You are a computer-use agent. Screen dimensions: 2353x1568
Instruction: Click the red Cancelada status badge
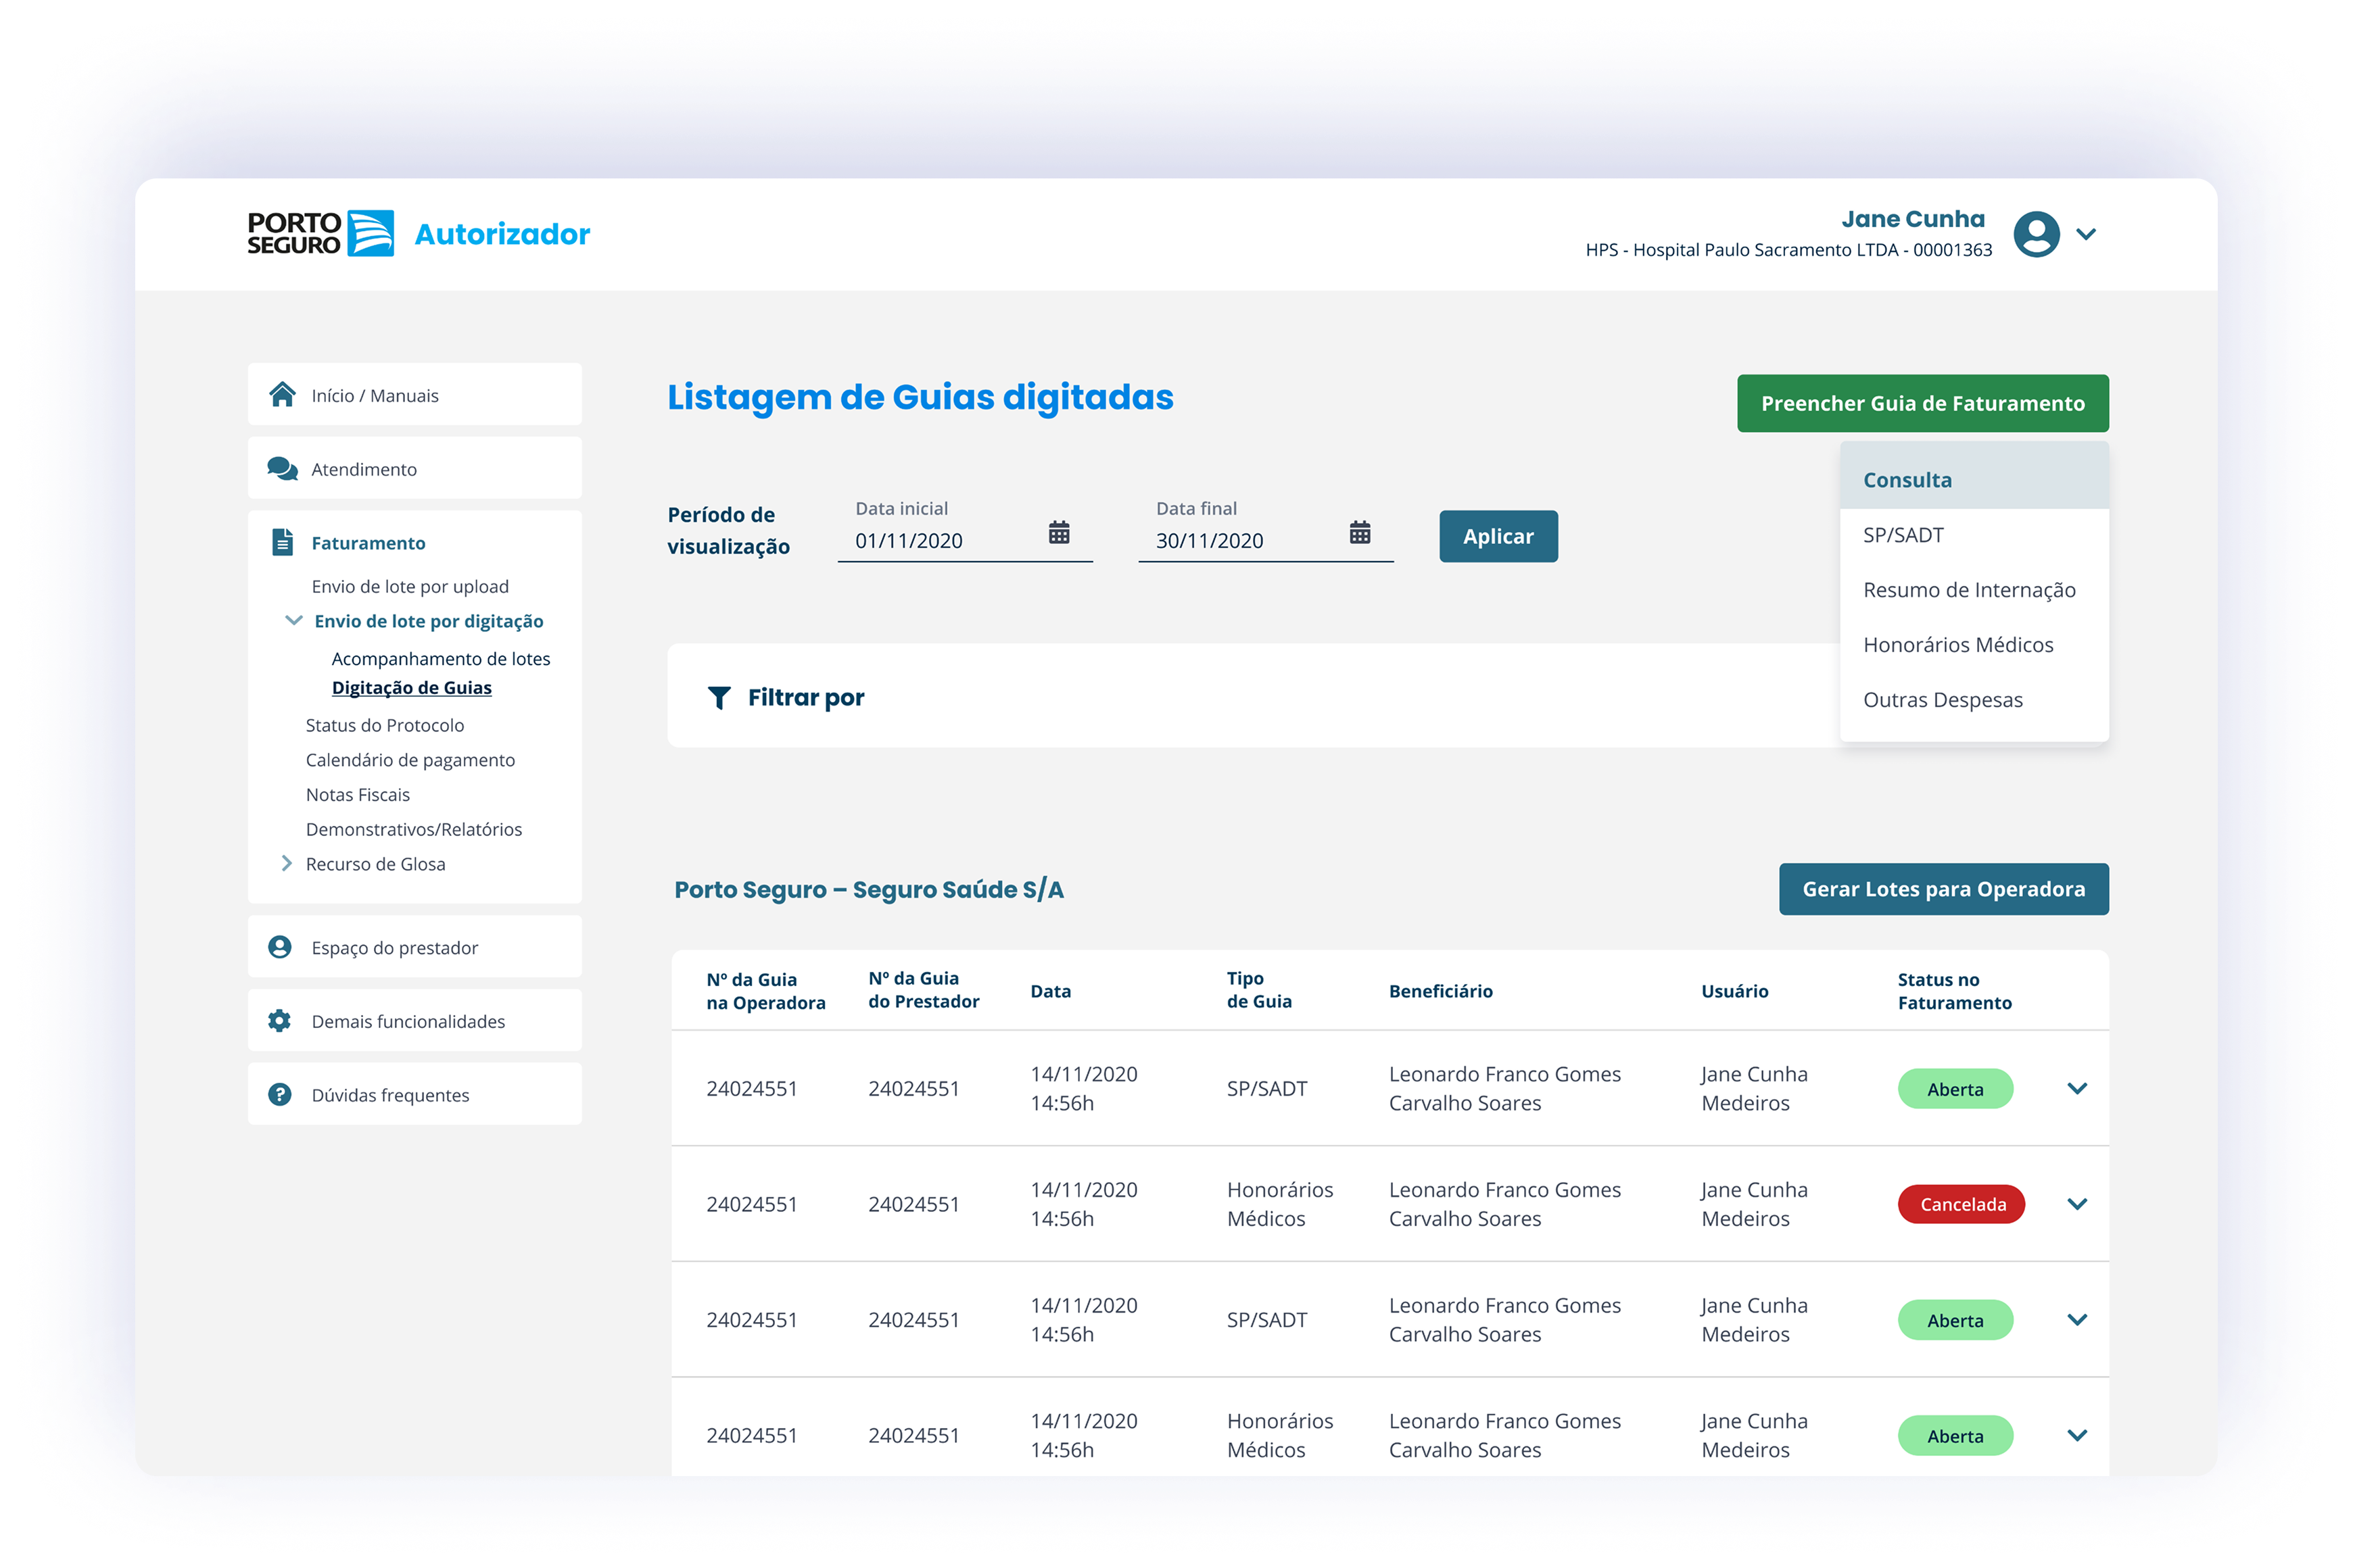click(1962, 1204)
